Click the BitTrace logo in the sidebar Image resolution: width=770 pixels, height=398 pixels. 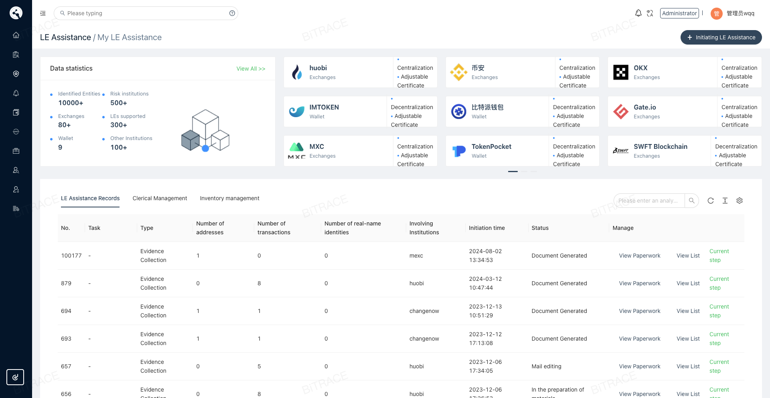coord(16,13)
